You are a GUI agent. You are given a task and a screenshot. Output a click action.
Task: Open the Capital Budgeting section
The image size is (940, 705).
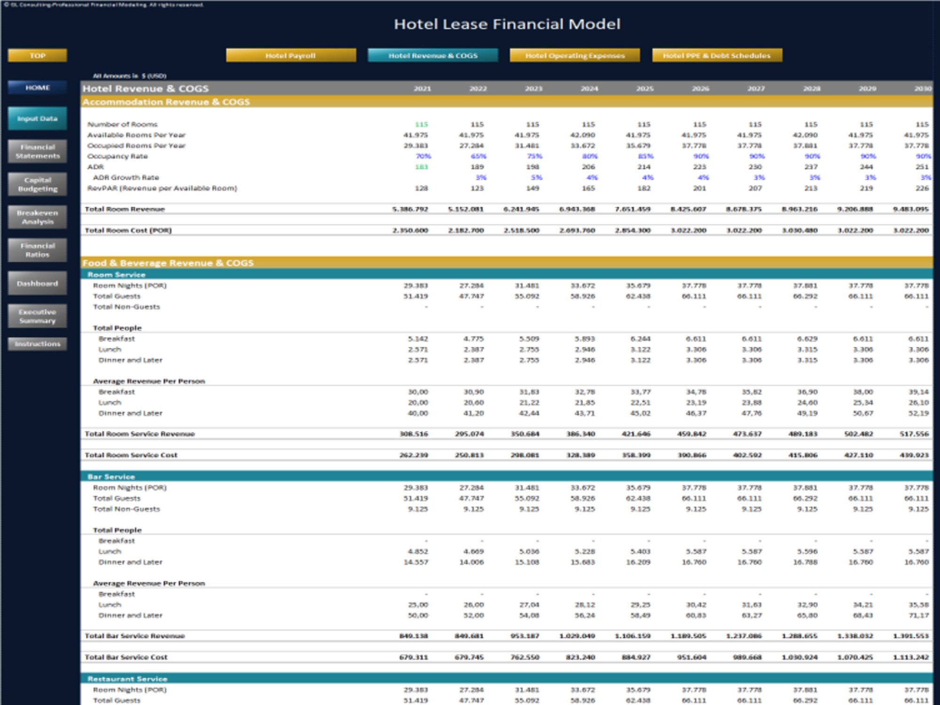point(37,184)
